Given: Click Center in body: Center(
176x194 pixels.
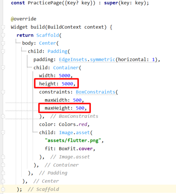Looking at the screenshot, I should click(48, 43).
